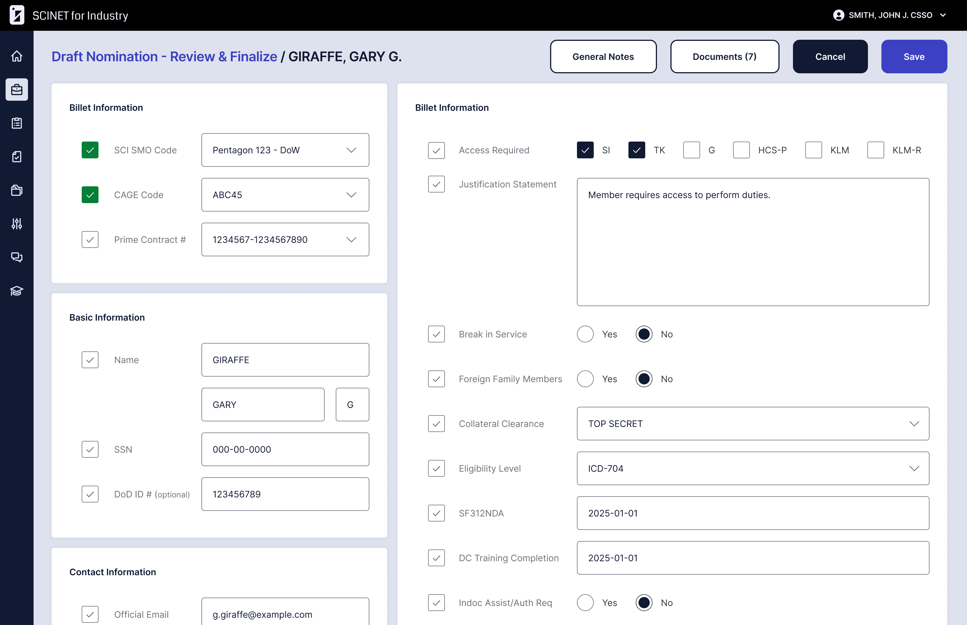
Task: Uncheck the SI access checkbox
Action: (x=585, y=150)
